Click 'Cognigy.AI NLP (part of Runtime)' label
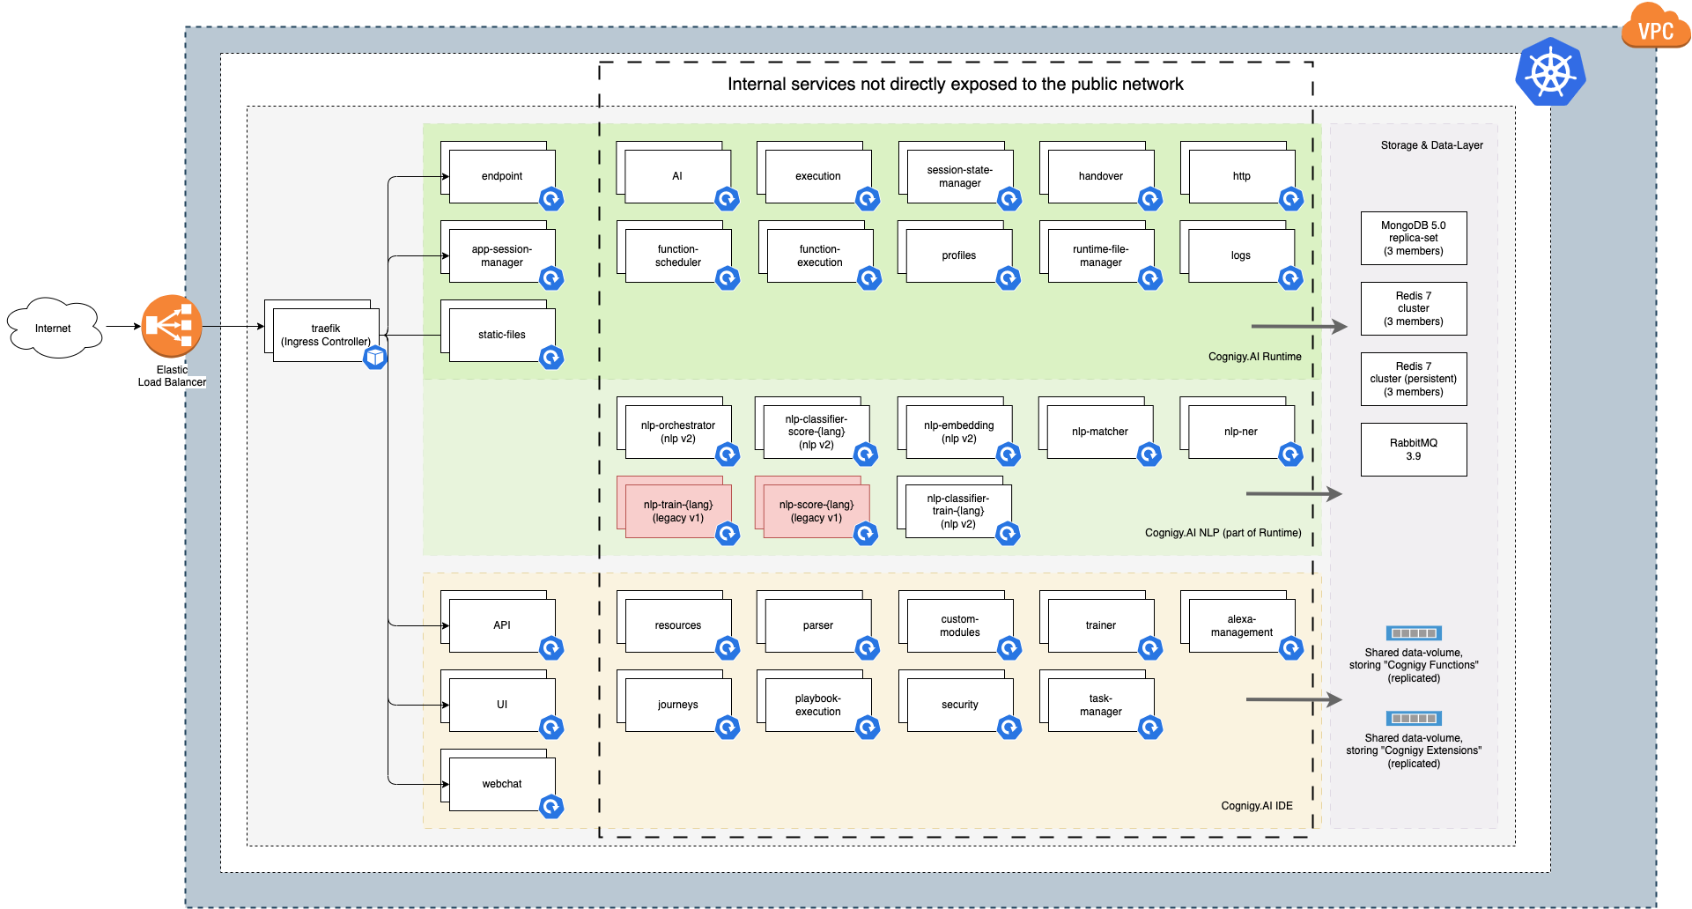This screenshot has width=1692, height=909. (x=1223, y=533)
